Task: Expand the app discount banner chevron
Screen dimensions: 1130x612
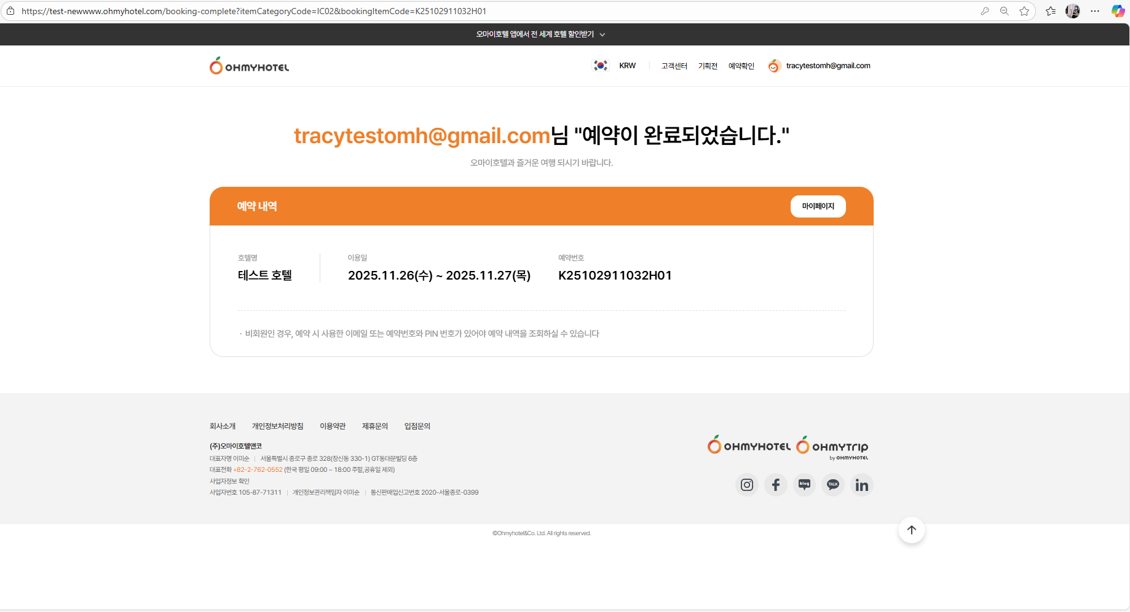Action: coord(603,34)
